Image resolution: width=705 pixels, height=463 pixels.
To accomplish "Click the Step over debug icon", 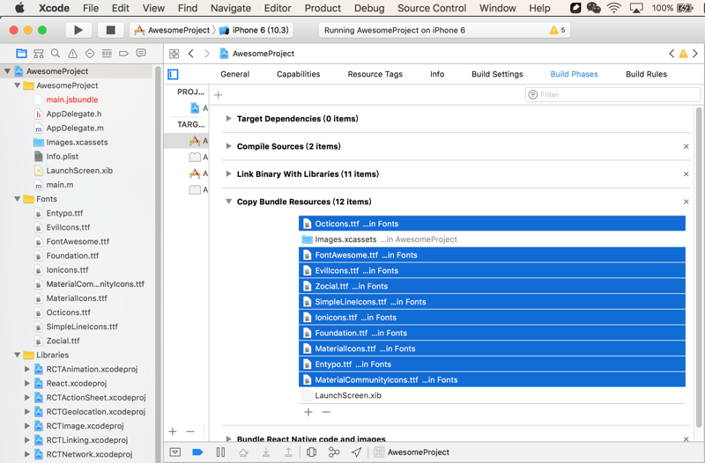I will point(243,452).
